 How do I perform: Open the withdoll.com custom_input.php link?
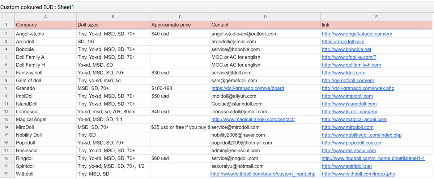(263, 174)
